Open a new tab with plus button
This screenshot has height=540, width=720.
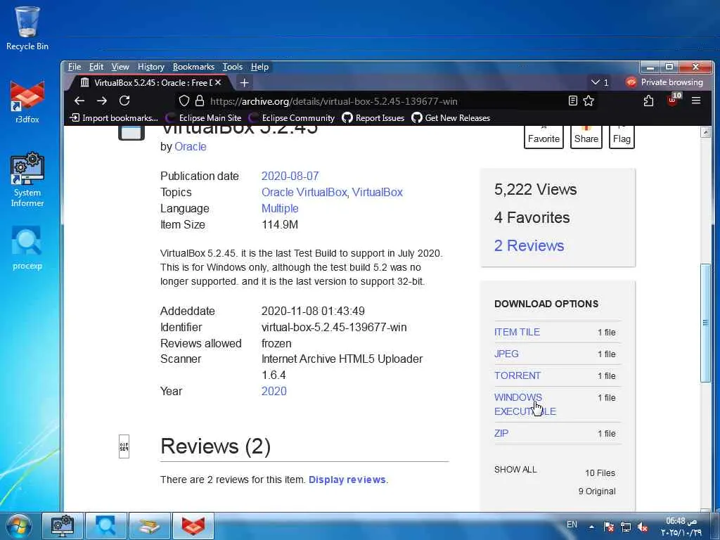[x=244, y=83]
